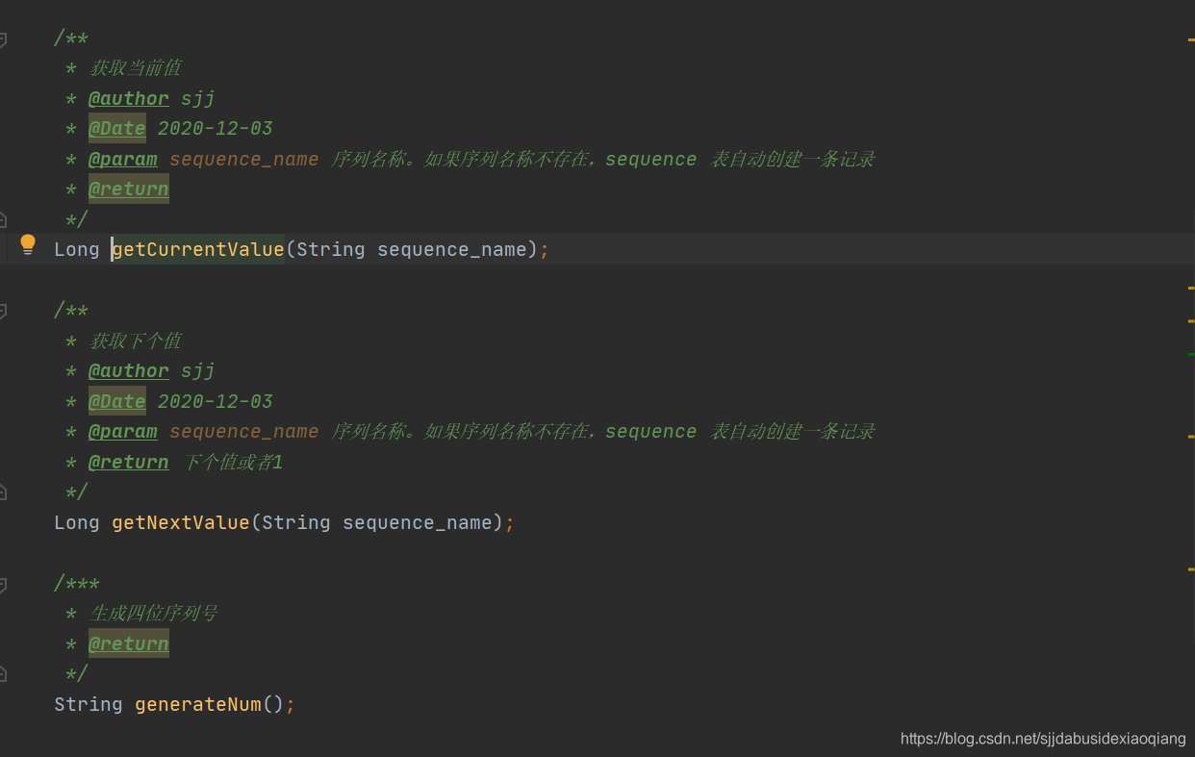
Task: Click the generateNum method name
Action: 198,704
